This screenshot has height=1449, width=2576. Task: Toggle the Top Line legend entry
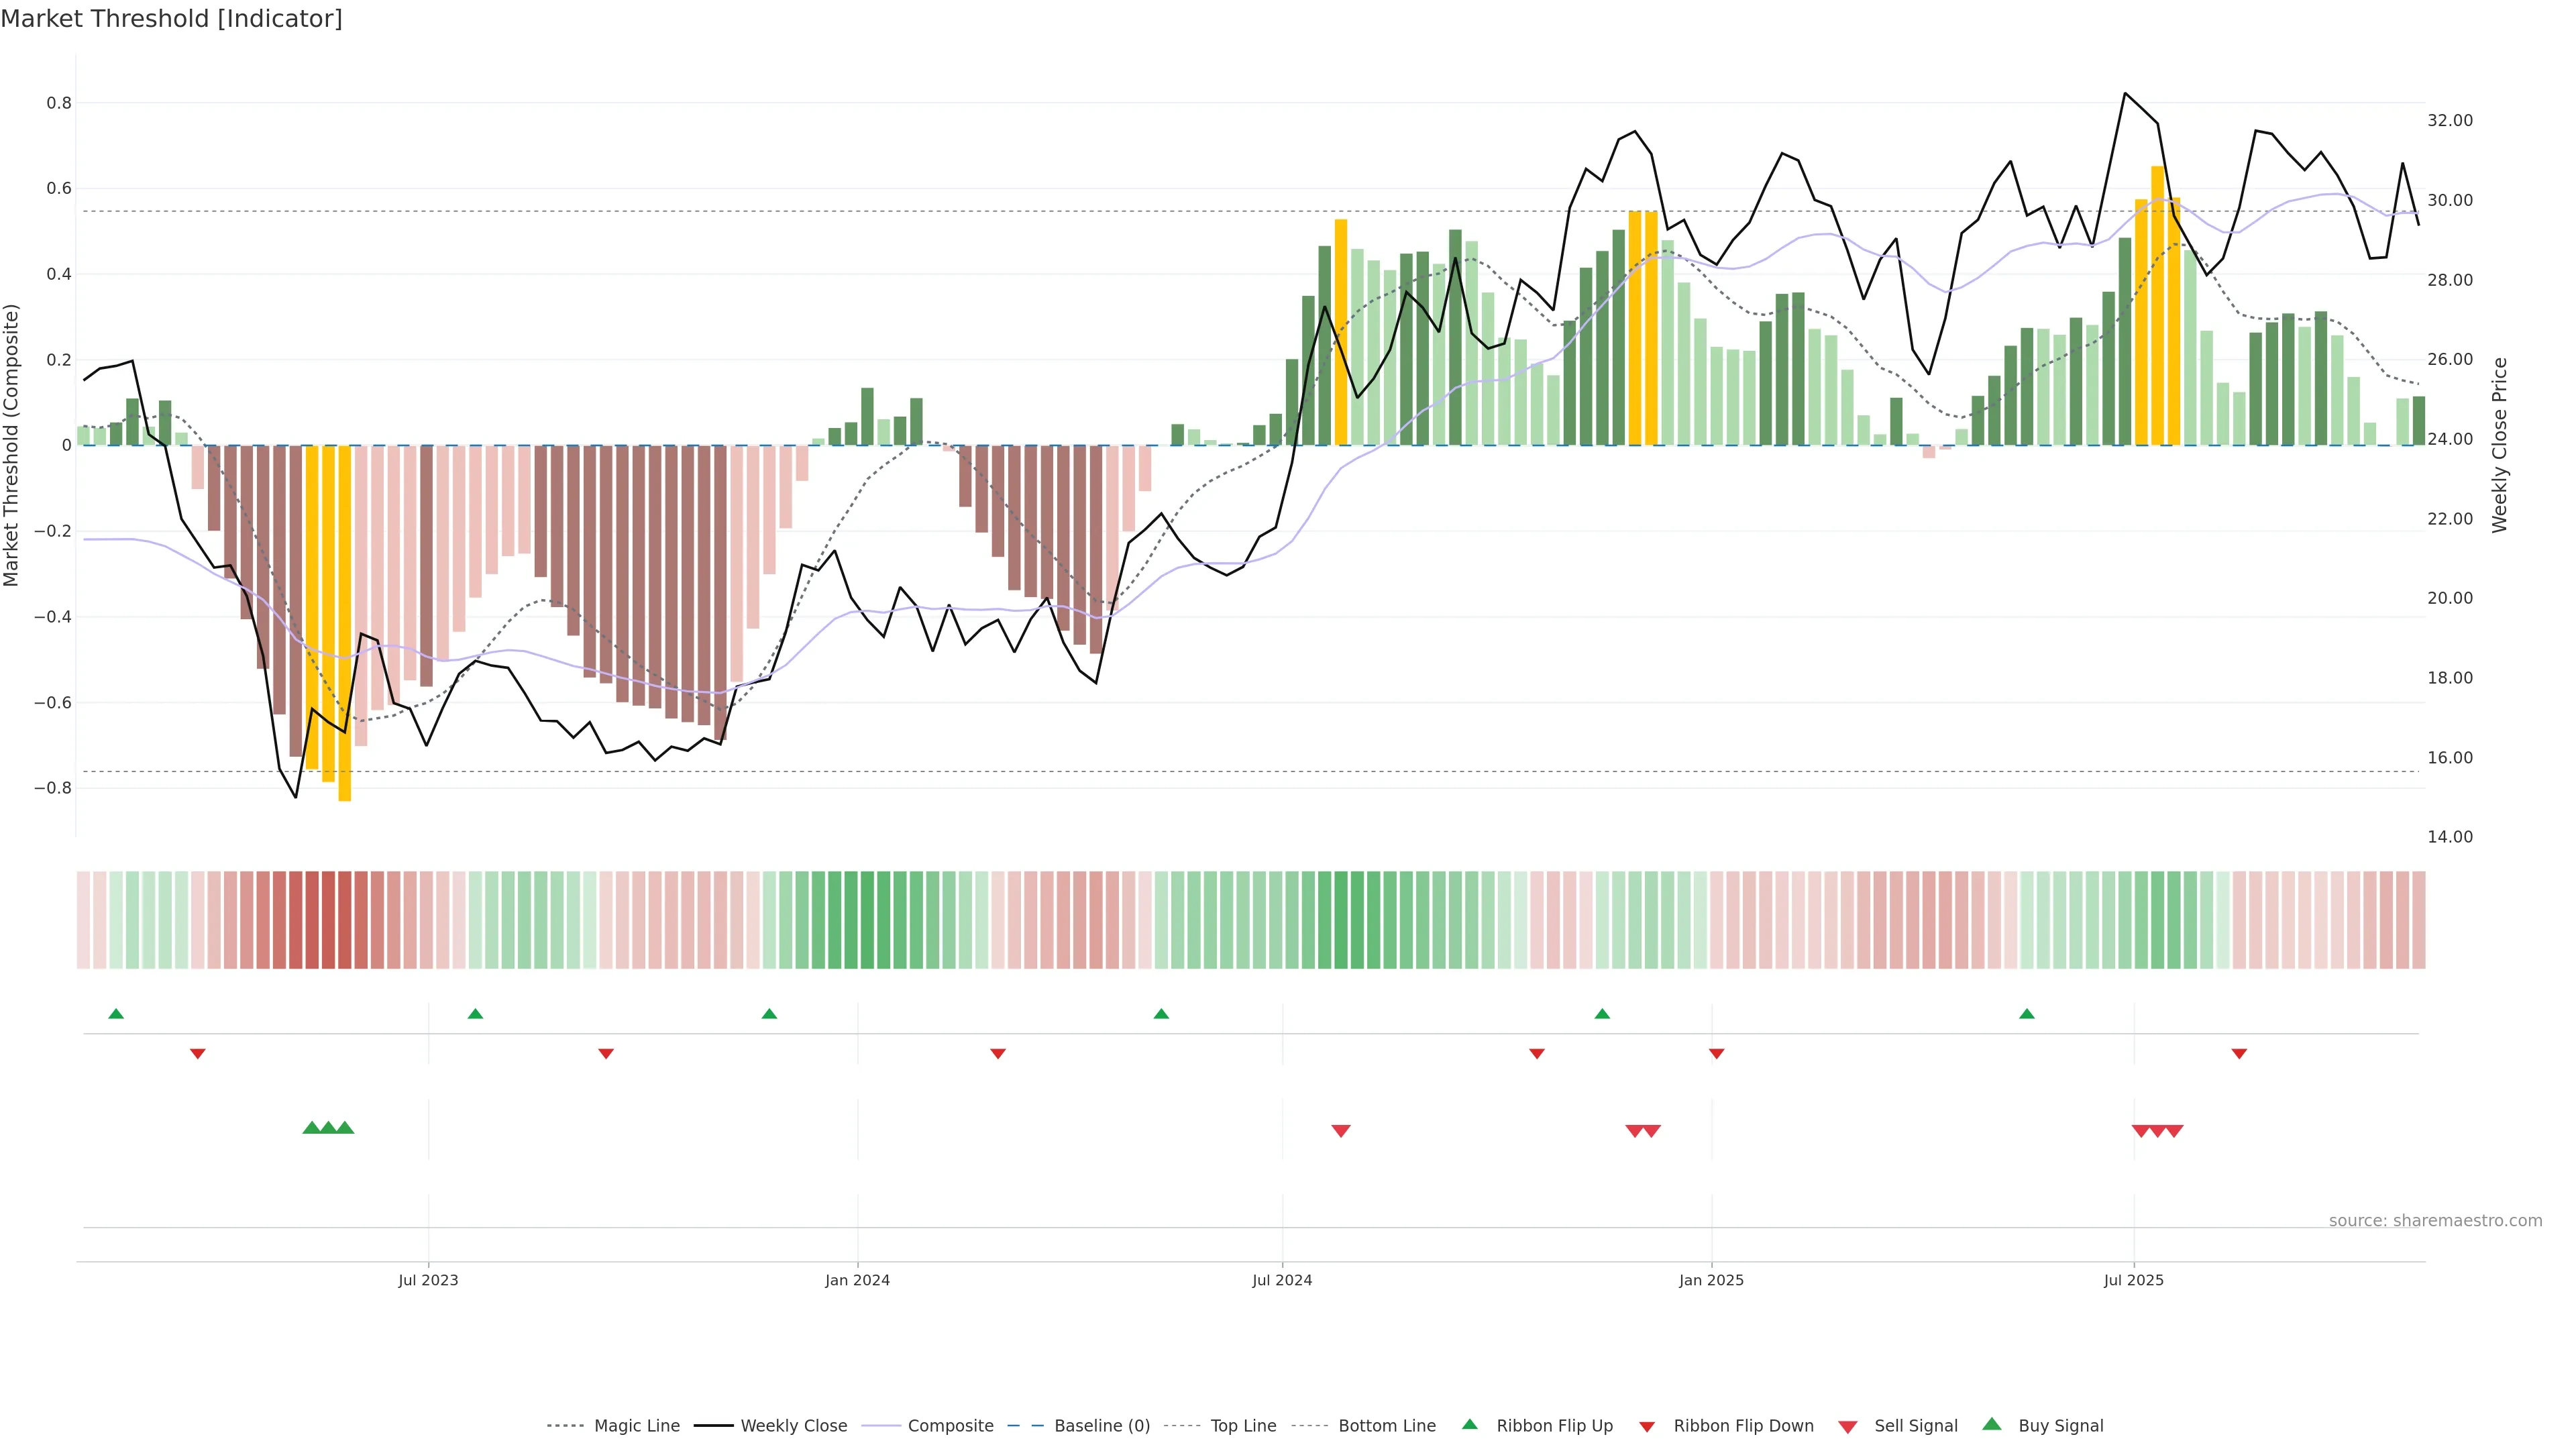click(x=1243, y=1426)
